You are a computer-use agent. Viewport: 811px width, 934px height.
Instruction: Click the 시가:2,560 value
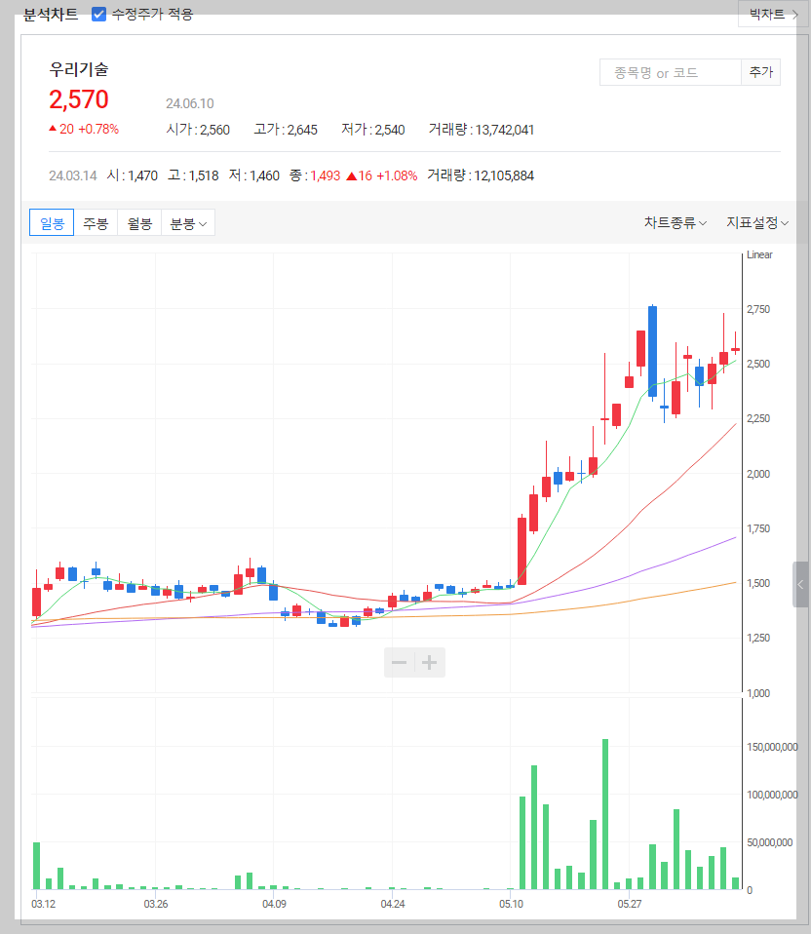coord(198,130)
